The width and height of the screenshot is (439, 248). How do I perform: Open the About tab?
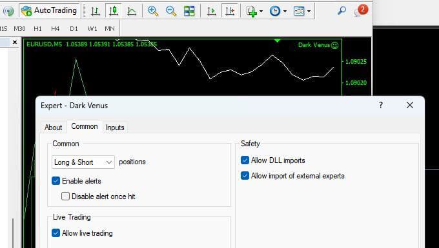[x=53, y=128]
